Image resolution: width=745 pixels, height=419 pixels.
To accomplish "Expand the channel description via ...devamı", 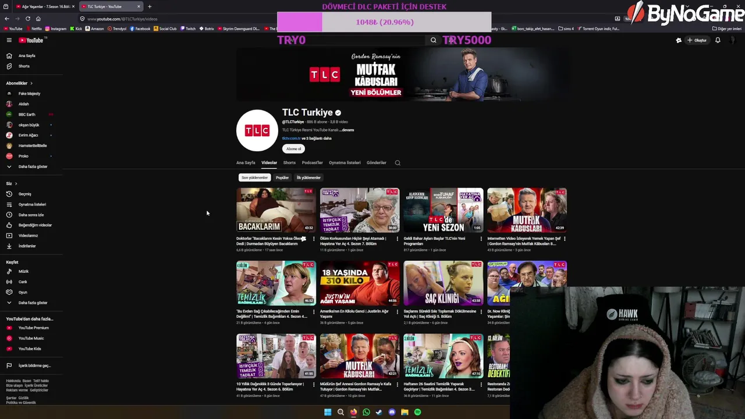I will tap(347, 130).
